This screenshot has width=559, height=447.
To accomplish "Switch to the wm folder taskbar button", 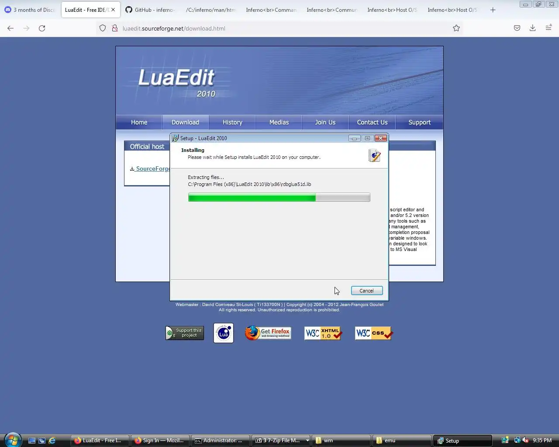I will (342, 440).
